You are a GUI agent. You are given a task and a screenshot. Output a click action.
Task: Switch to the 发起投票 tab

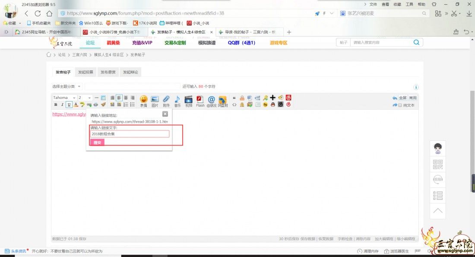85,72
